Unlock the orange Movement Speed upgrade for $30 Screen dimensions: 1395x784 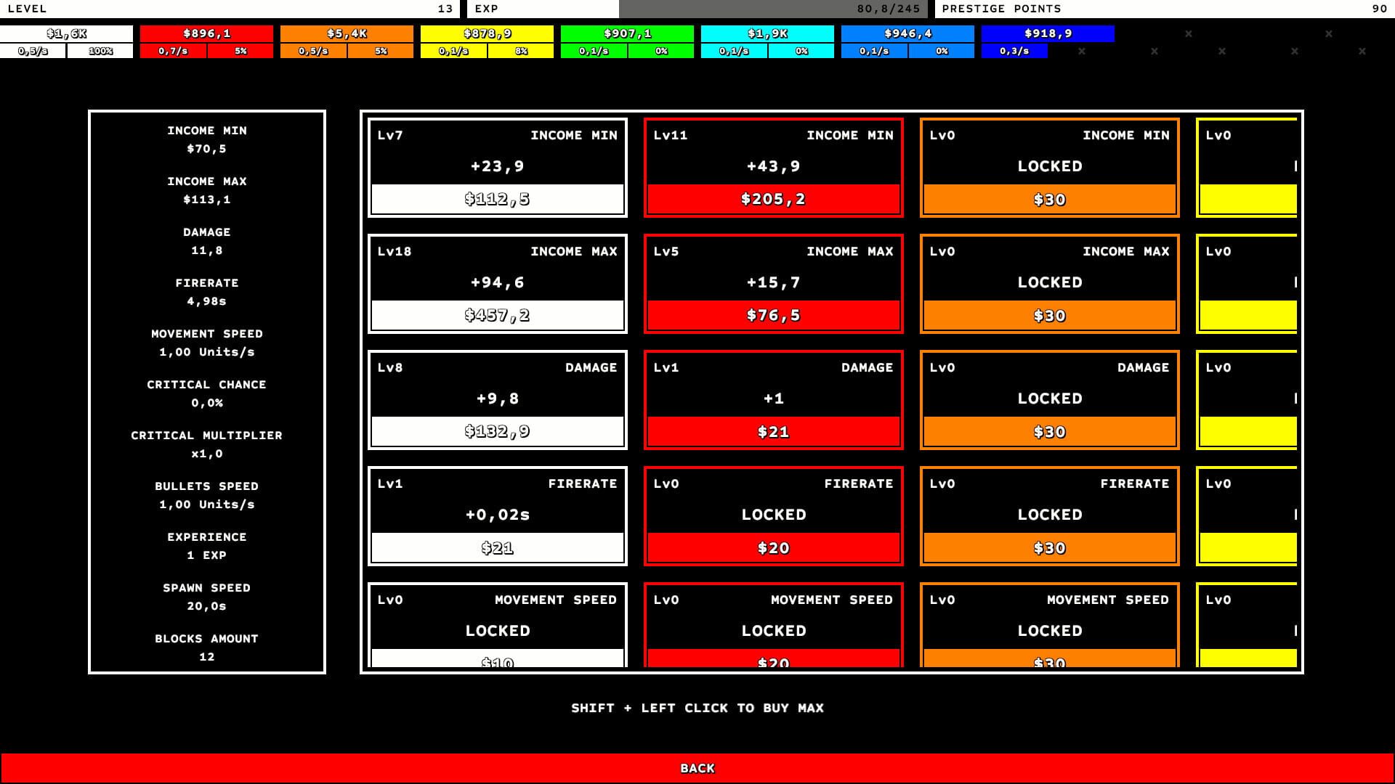(x=1049, y=661)
